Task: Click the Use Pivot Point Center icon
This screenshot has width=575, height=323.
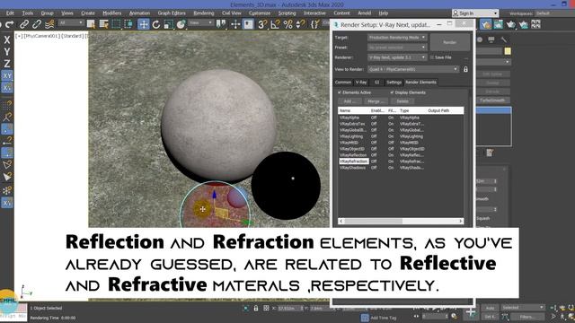Action: pos(221,24)
